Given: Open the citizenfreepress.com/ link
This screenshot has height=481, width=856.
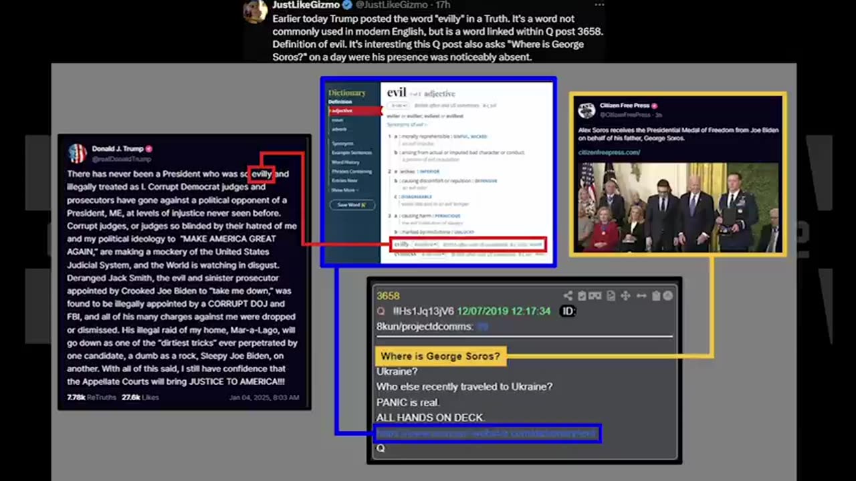Looking at the screenshot, I should point(609,152).
